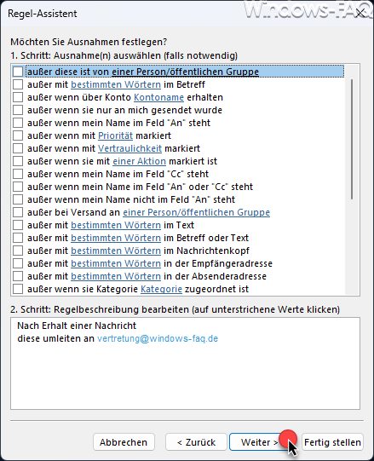Open the 'Vertraulichkeit' link

pyautogui.click(x=129, y=148)
